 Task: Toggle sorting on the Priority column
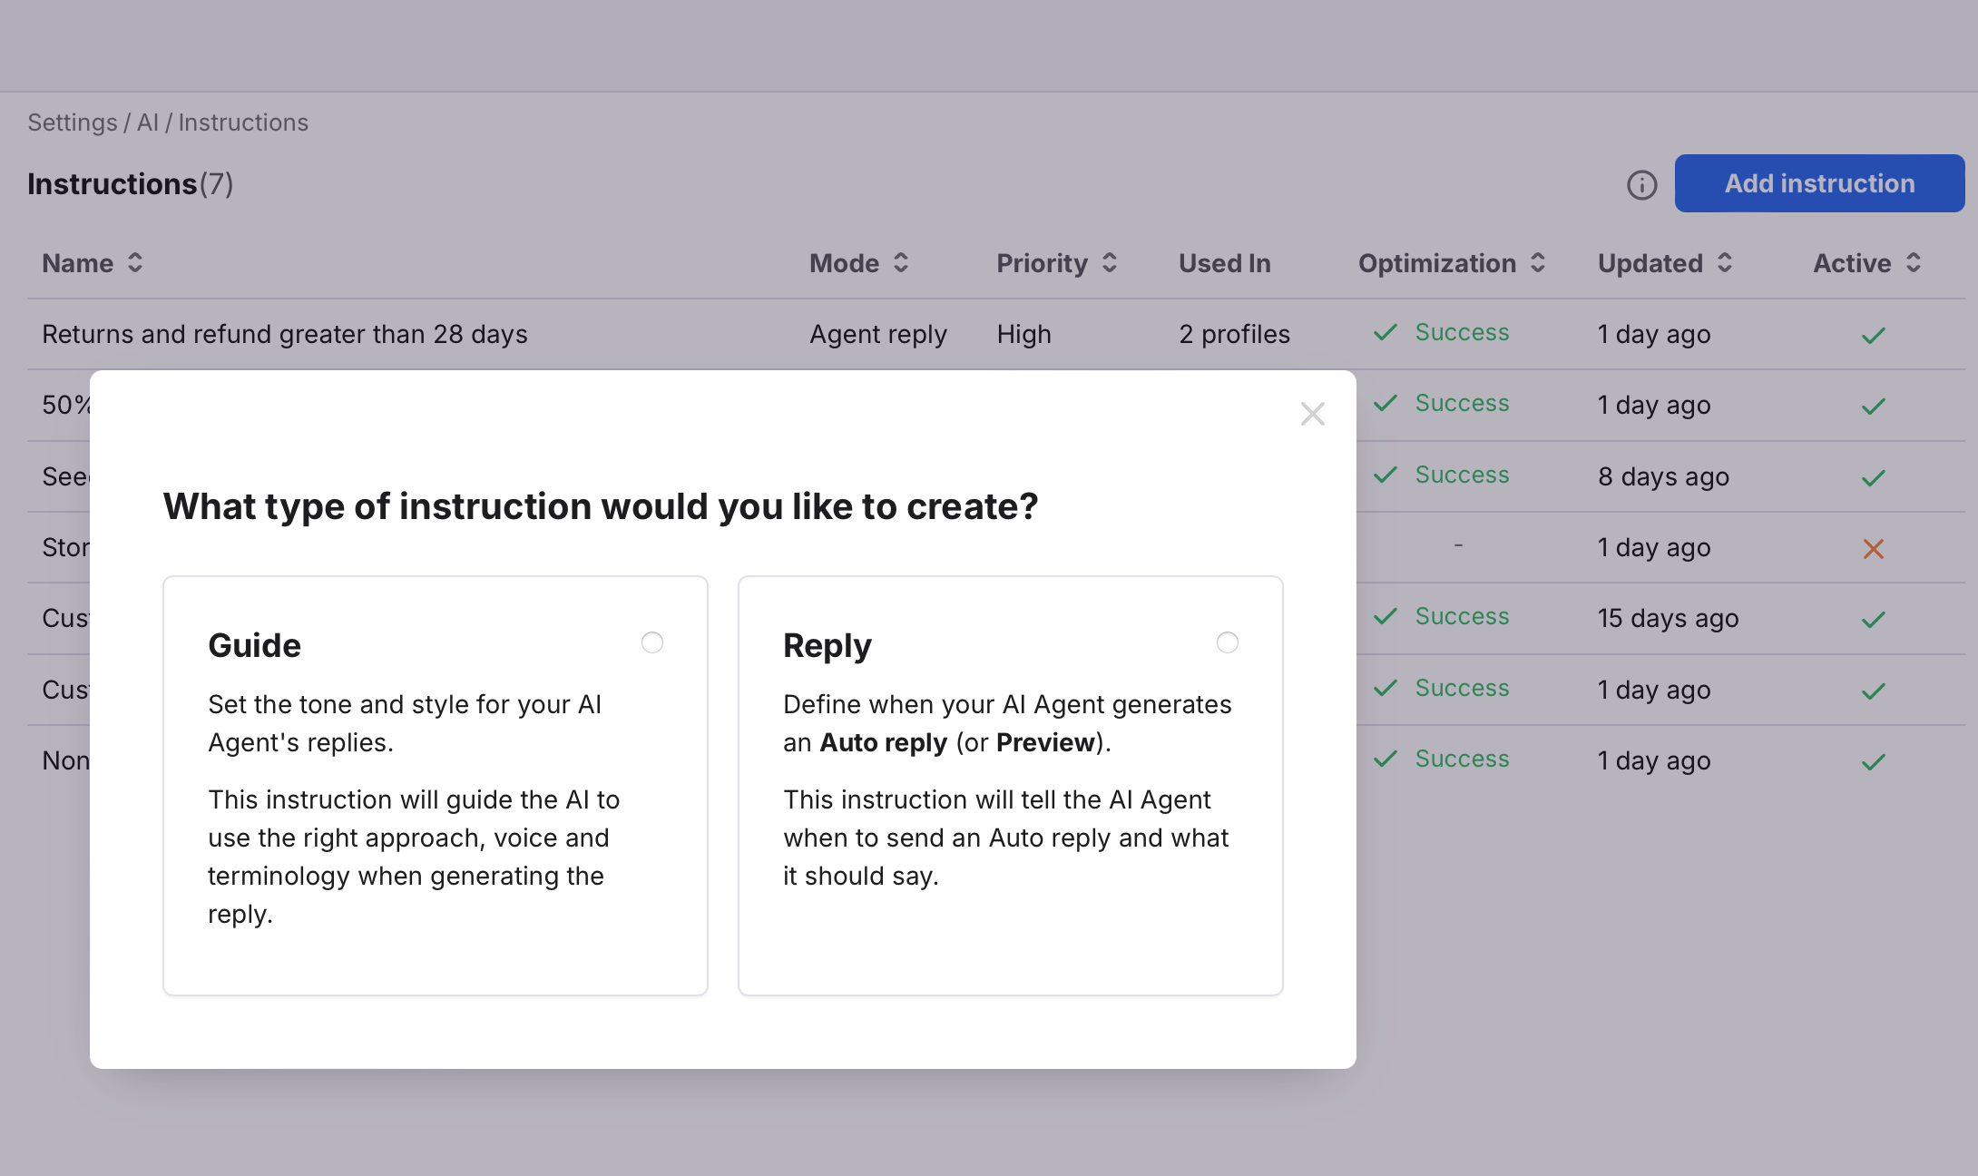(x=1111, y=263)
